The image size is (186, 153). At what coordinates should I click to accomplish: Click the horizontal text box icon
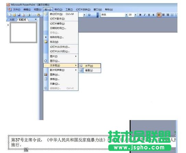(x=81, y=66)
